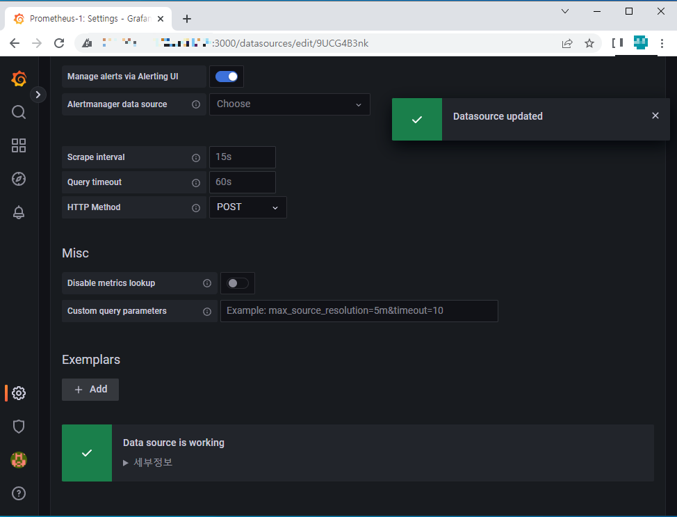Select the Prometheus-1 Settings browser tab
The height and width of the screenshot is (517, 677).
click(88, 19)
